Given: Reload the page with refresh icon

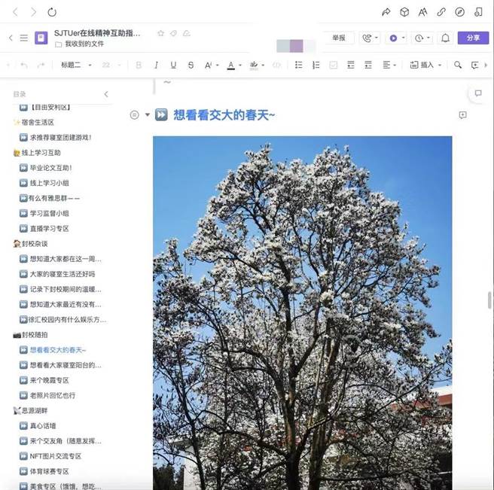Looking at the screenshot, I should (x=52, y=12).
